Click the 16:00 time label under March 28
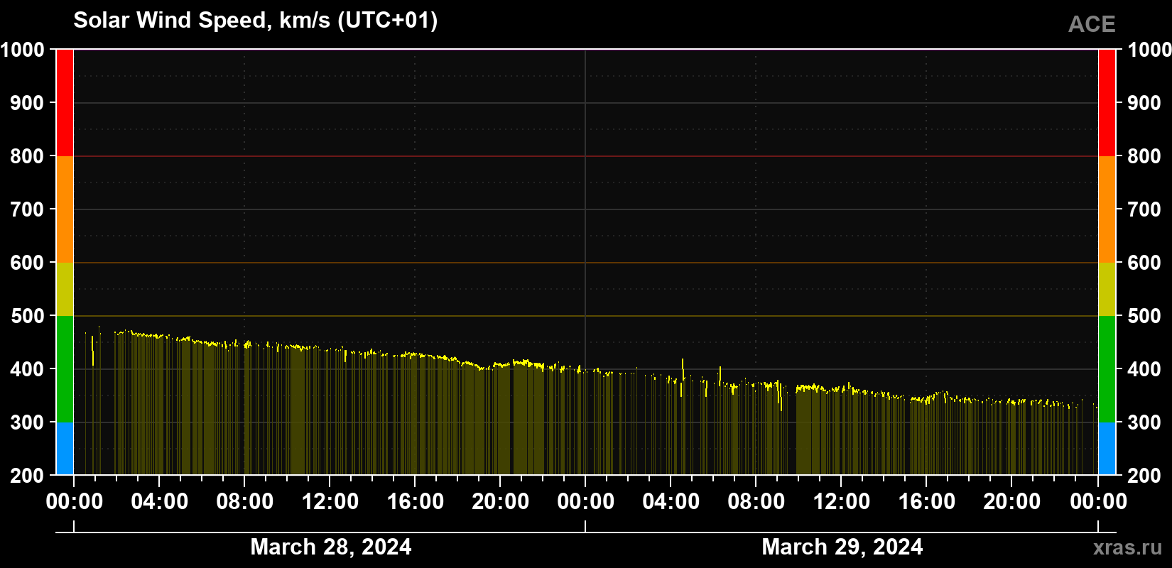Image resolution: width=1172 pixels, height=568 pixels. (416, 502)
